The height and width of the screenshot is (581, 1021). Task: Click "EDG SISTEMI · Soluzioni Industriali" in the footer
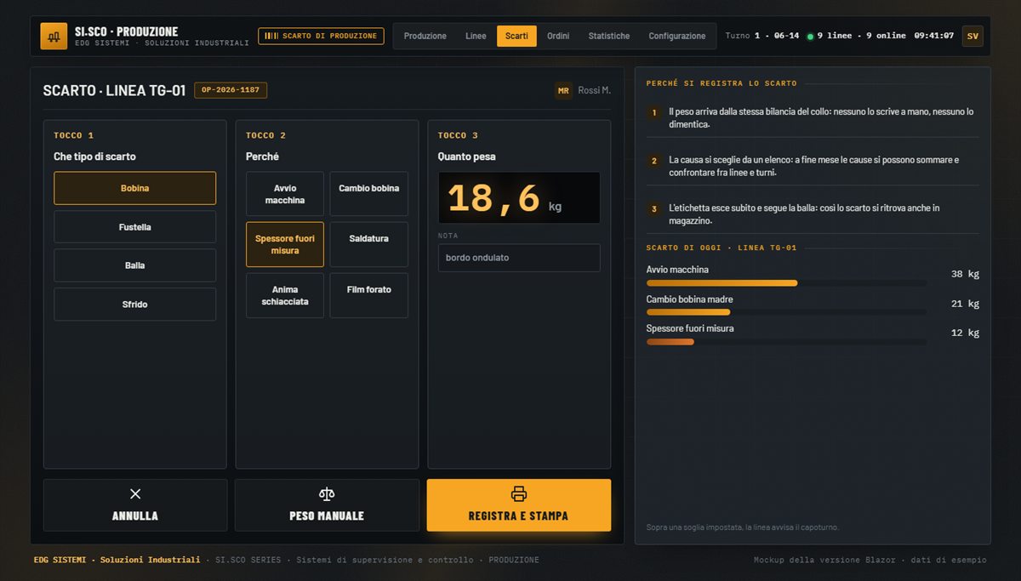point(117,560)
